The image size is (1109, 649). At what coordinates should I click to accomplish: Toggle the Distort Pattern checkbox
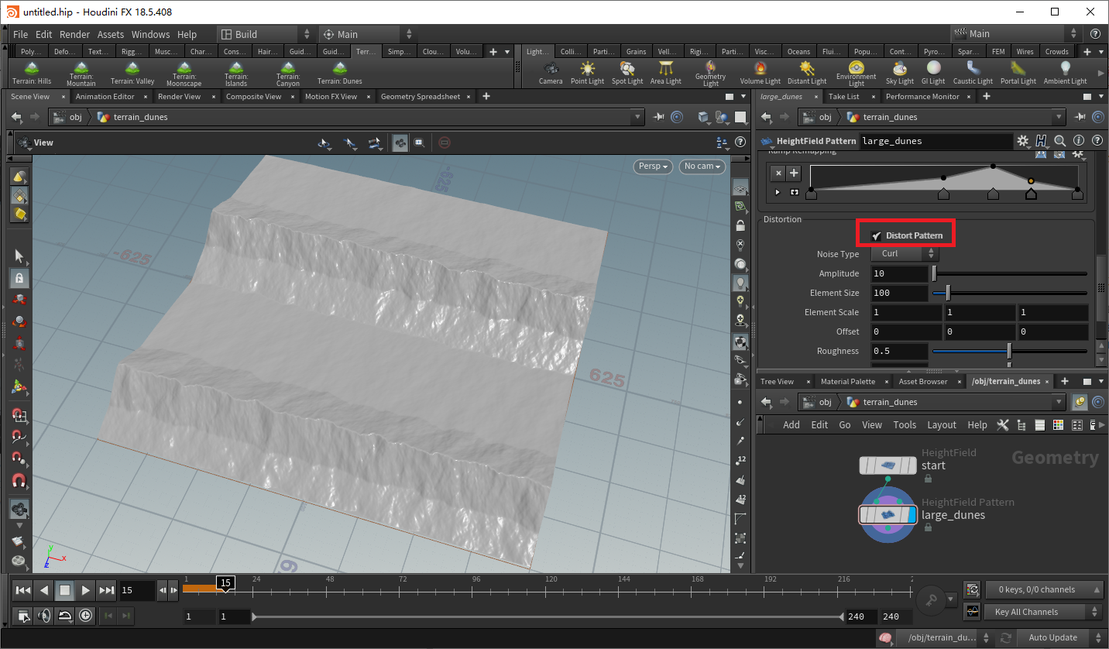coord(876,235)
